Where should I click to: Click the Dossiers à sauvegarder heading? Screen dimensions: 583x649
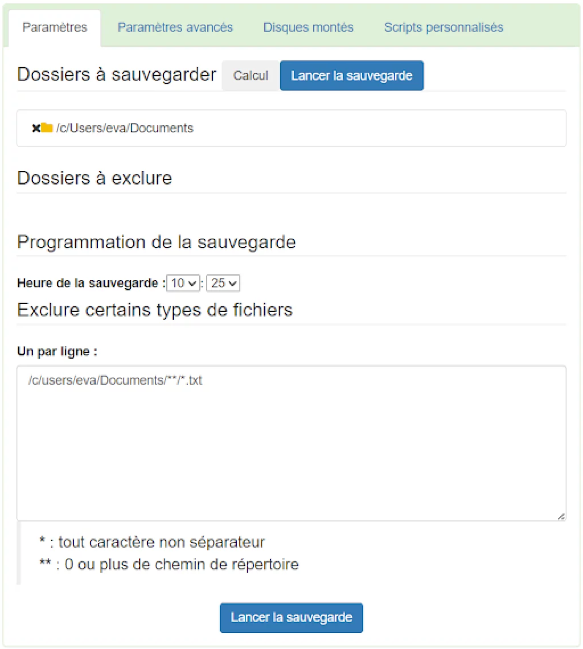pyautogui.click(x=117, y=75)
